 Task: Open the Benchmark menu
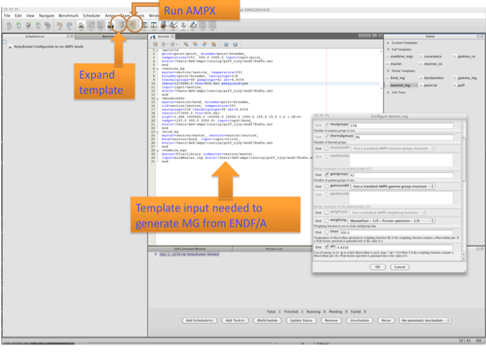point(69,16)
